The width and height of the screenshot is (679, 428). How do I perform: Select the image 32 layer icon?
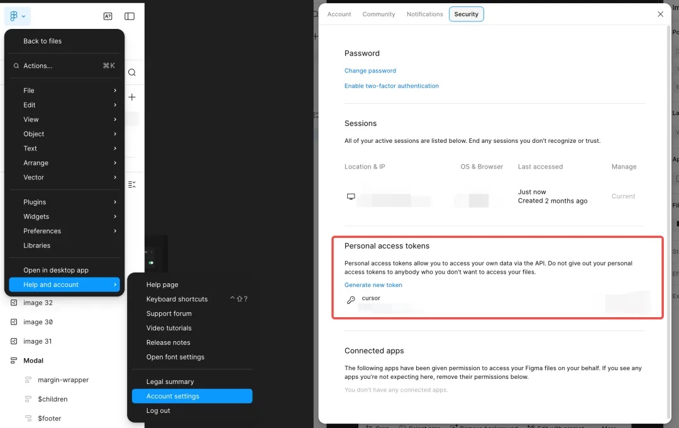click(x=14, y=303)
